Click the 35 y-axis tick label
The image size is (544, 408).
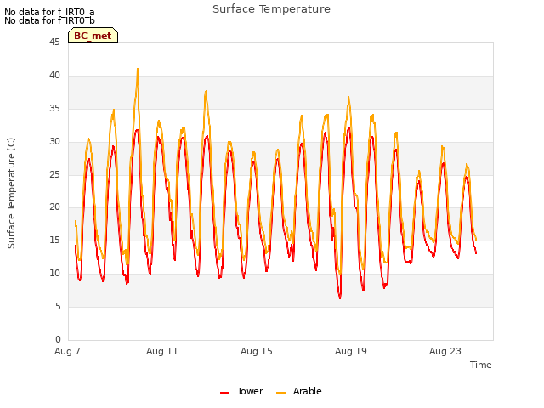[54, 109]
